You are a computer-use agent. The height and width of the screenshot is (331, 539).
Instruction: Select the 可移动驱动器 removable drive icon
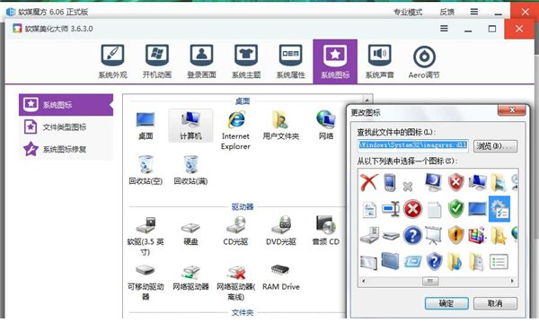[146, 282]
